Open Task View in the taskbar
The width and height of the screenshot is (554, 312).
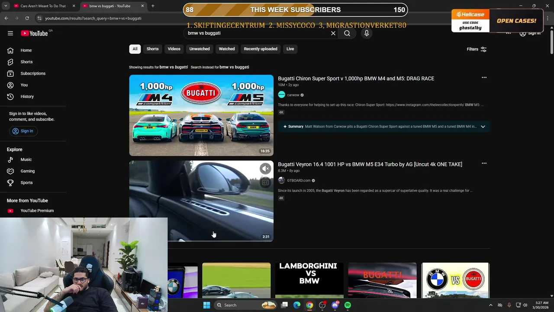coord(284,305)
